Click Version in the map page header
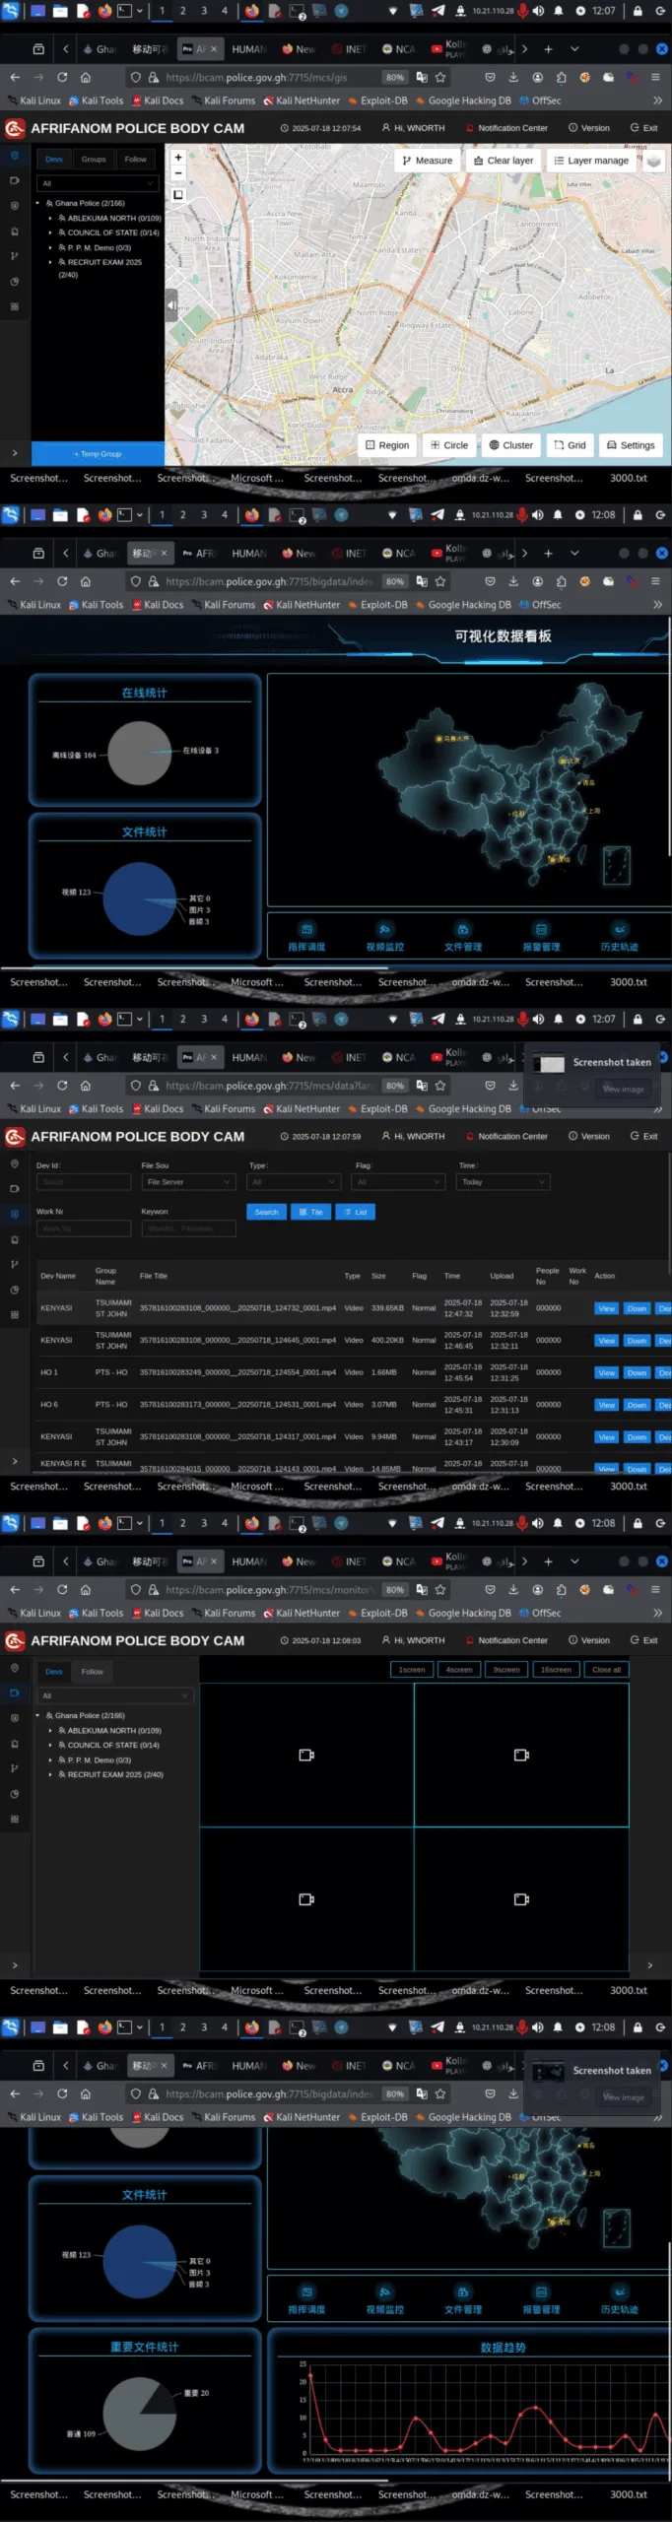 589,128
